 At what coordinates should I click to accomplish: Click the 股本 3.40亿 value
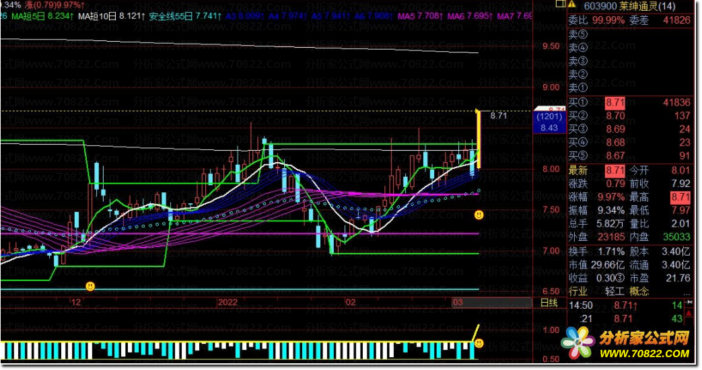tap(676, 252)
